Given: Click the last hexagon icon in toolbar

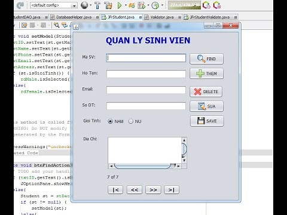Looking at the screenshot, I should pos(217,5).
